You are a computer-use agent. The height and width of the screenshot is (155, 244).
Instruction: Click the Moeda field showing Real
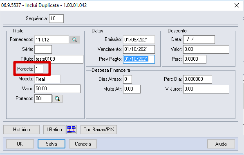click(x=47, y=79)
